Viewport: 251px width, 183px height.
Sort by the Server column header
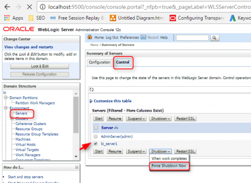coord(107,127)
